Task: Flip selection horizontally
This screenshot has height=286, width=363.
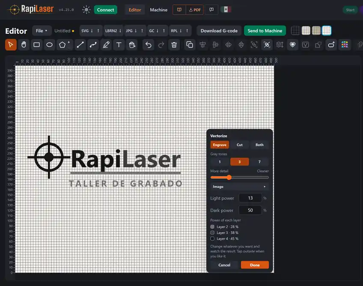Action: tap(228, 45)
